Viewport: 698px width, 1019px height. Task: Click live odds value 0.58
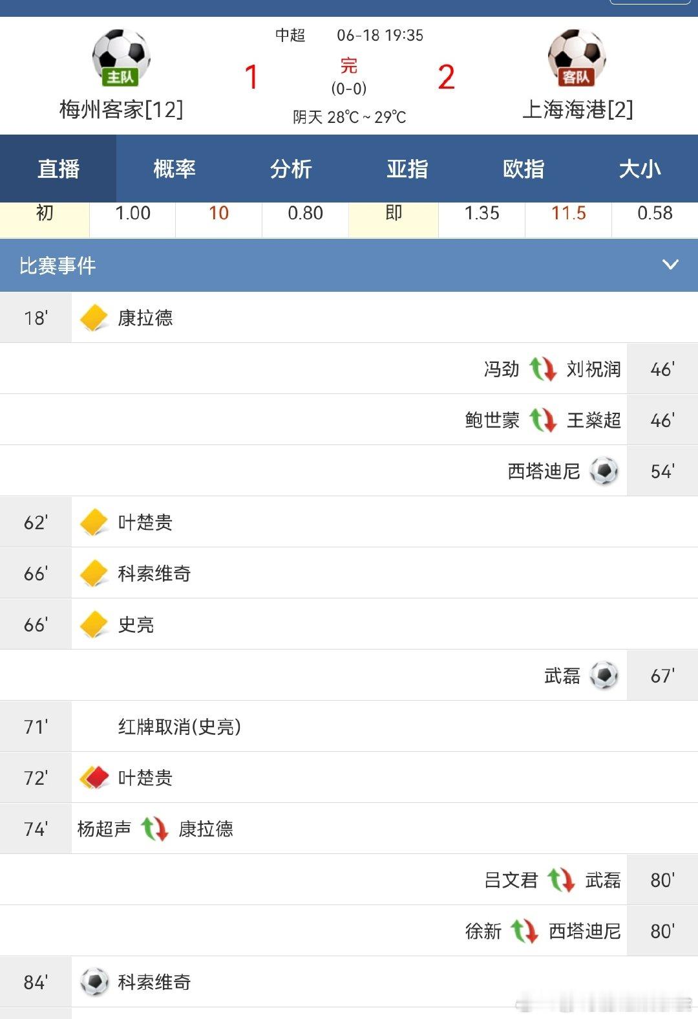(x=655, y=214)
